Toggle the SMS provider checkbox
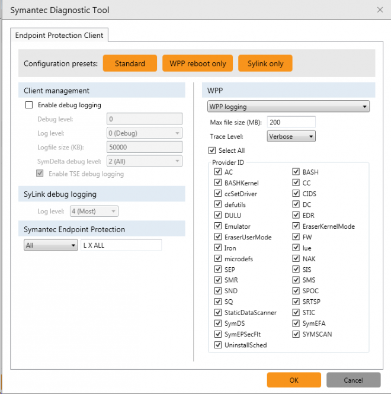391x394 pixels. (x=296, y=280)
